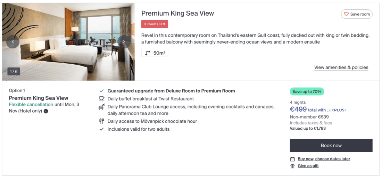Click the next photo arrow on room image

pyautogui.click(x=124, y=42)
